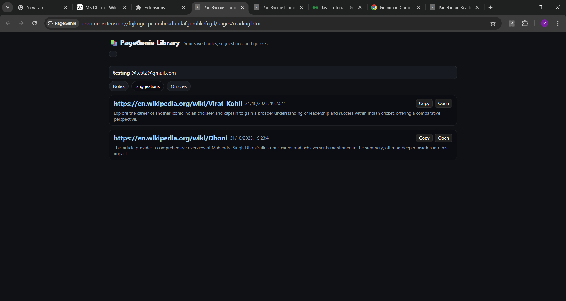Screen dimensions: 566x301
Task: Switch to the New tab browser tab
Action: point(43,7)
